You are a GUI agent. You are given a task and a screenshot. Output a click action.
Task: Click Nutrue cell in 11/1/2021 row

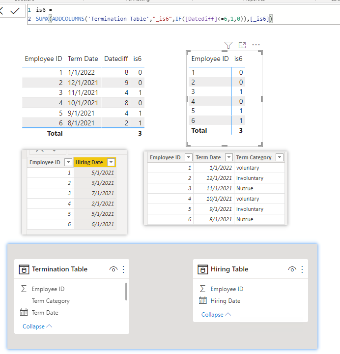coord(259,188)
